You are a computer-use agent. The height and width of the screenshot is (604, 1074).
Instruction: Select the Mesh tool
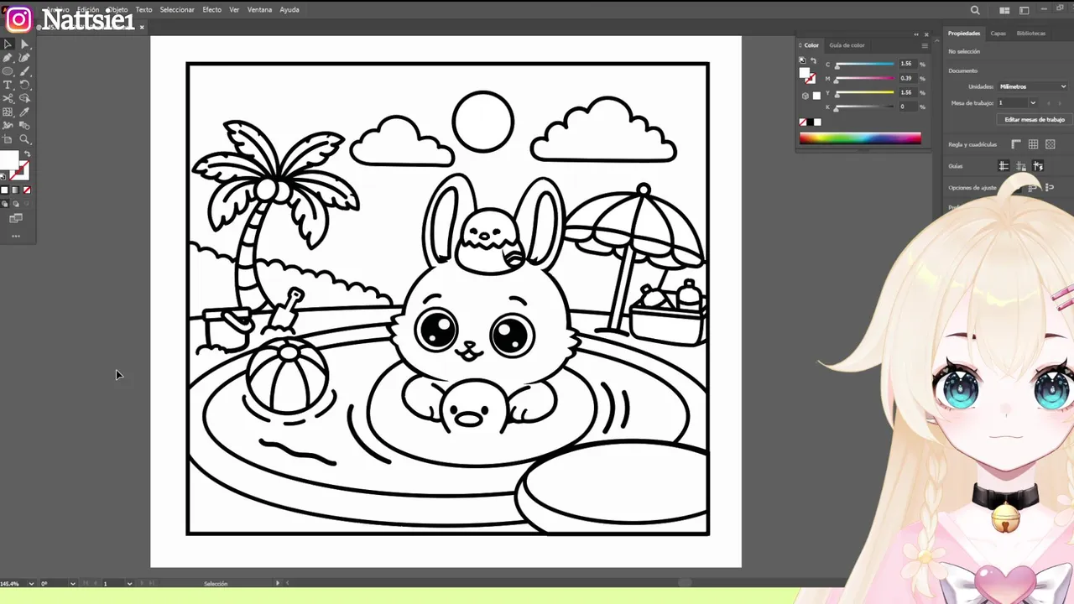pos(8,112)
